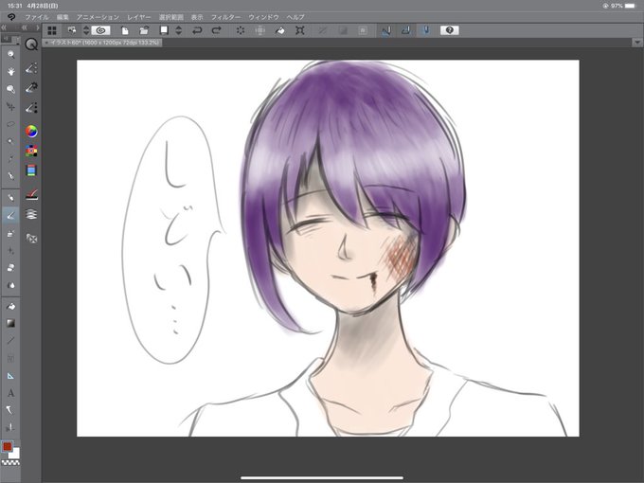Open the アニメーション menu
644x483 pixels.
(x=98, y=17)
